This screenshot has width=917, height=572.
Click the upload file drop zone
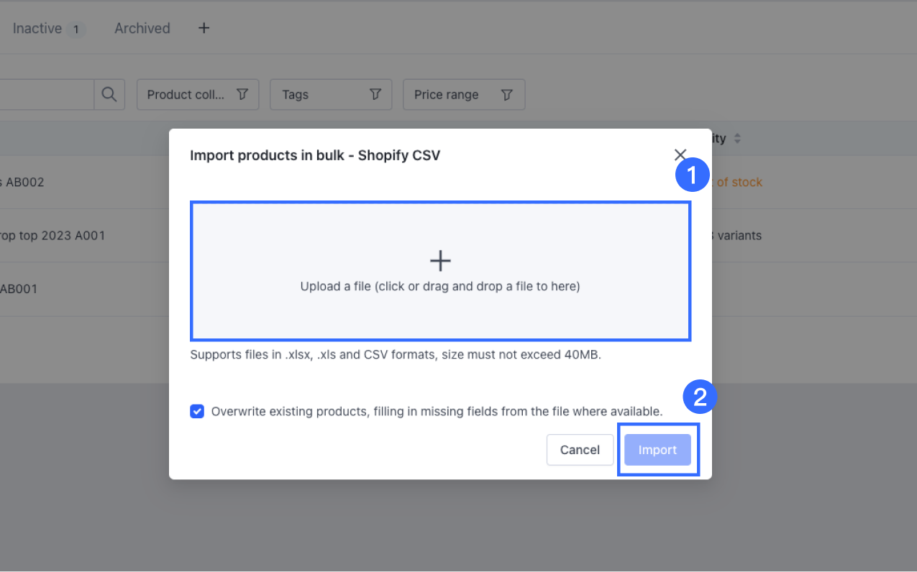pyautogui.click(x=440, y=271)
